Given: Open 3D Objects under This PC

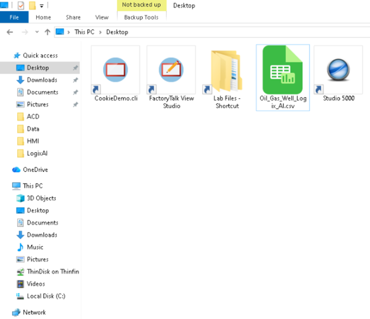Looking at the screenshot, I should click(x=42, y=198).
